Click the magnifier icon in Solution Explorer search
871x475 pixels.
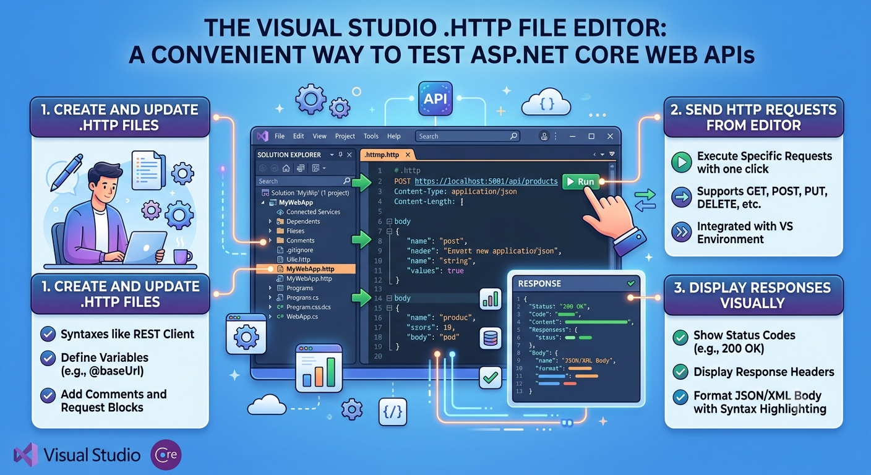tap(346, 181)
